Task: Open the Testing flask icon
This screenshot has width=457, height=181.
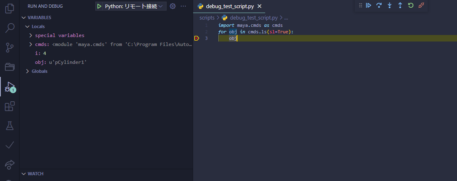Action: click(x=9, y=126)
